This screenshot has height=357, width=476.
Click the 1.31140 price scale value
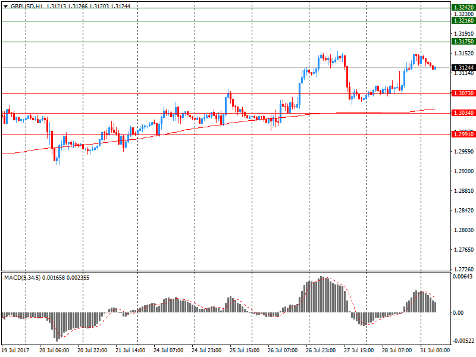coord(464,73)
